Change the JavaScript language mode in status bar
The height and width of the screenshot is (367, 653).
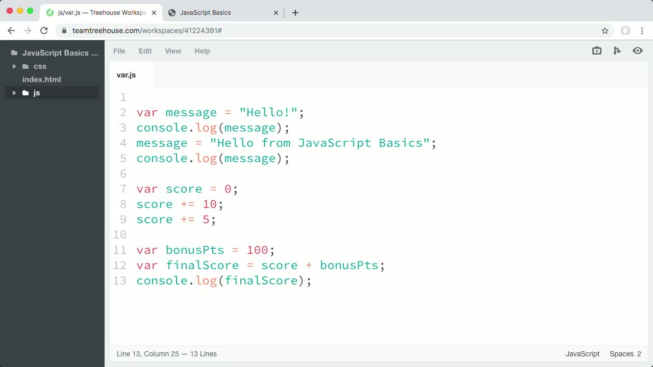click(x=582, y=354)
